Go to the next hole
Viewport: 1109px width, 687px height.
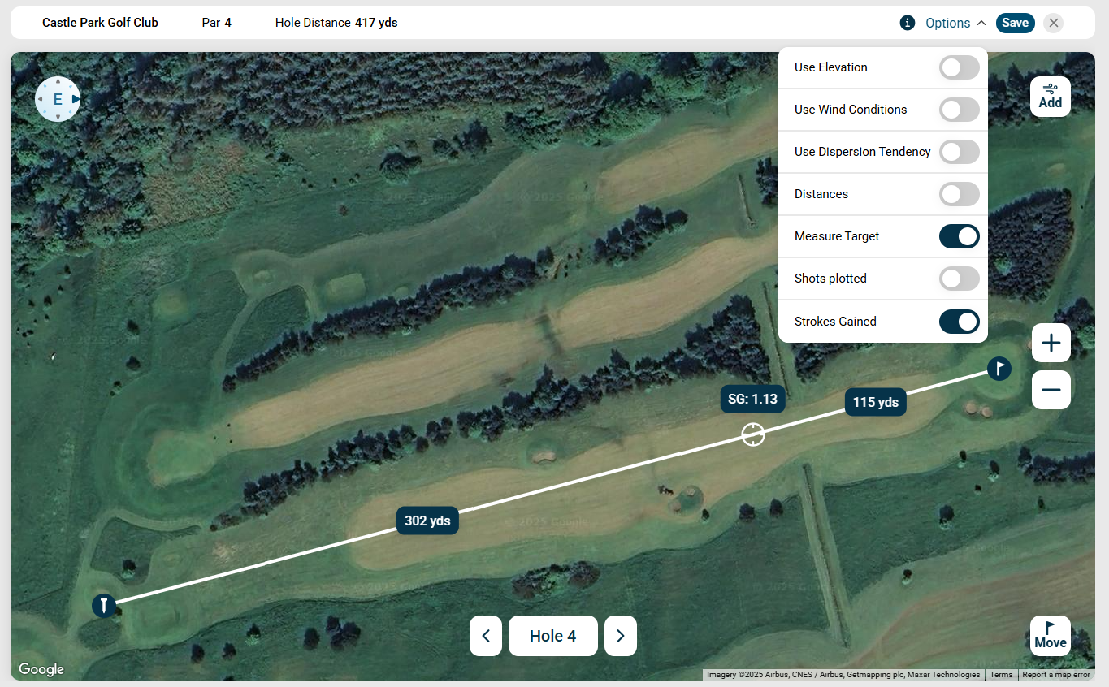(x=621, y=636)
